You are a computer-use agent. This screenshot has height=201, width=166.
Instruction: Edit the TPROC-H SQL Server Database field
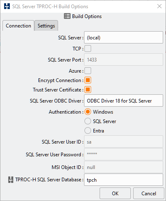click(123, 180)
